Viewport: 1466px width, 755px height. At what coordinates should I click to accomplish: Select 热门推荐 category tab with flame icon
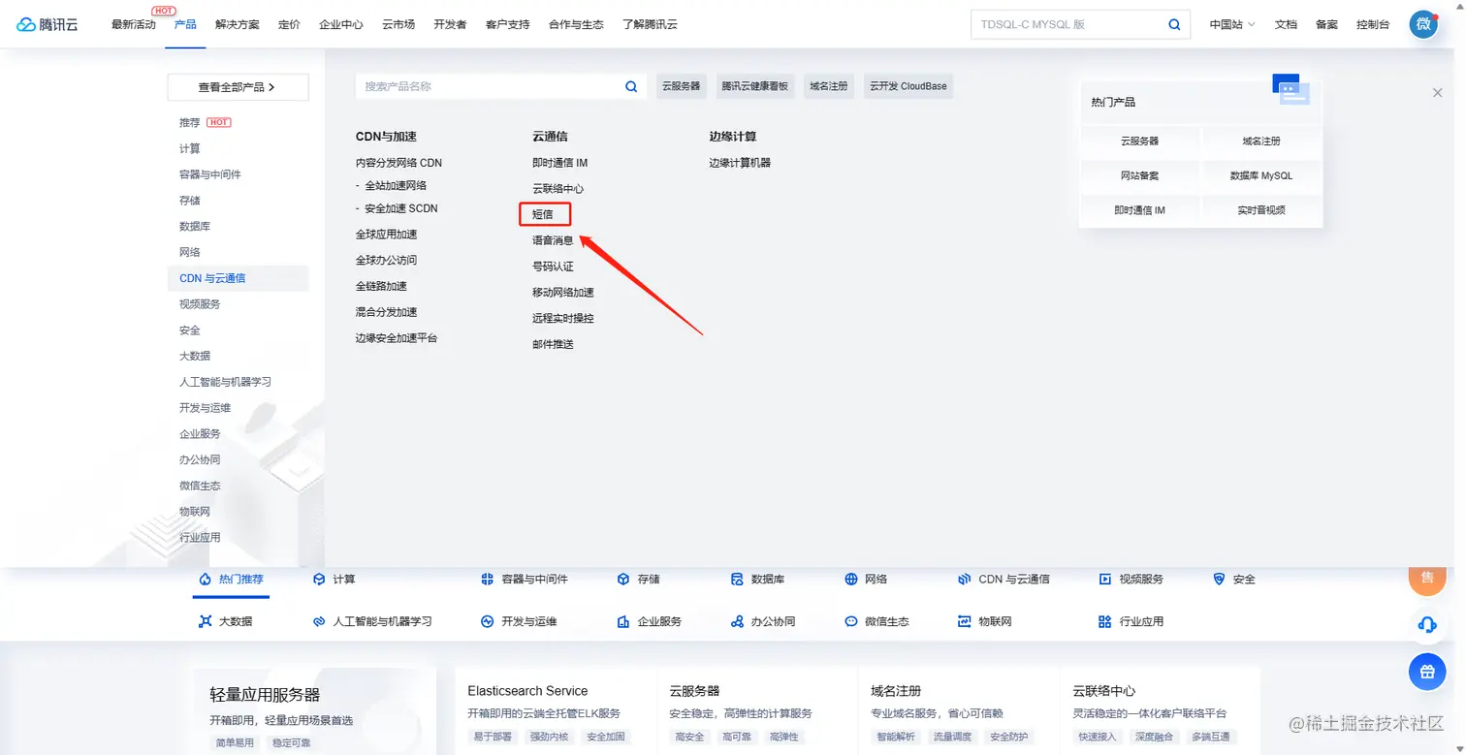pos(231,580)
